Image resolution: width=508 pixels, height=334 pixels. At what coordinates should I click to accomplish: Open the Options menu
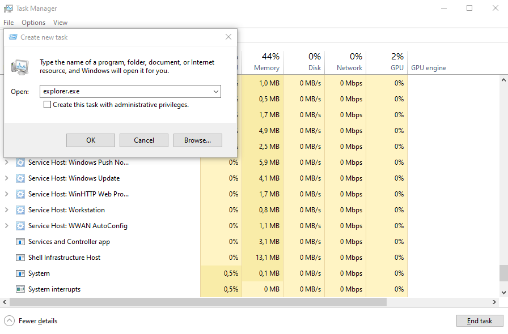click(33, 22)
